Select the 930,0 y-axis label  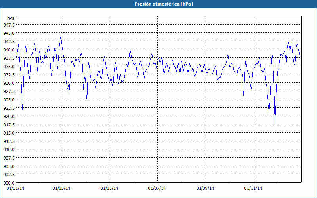9,83
